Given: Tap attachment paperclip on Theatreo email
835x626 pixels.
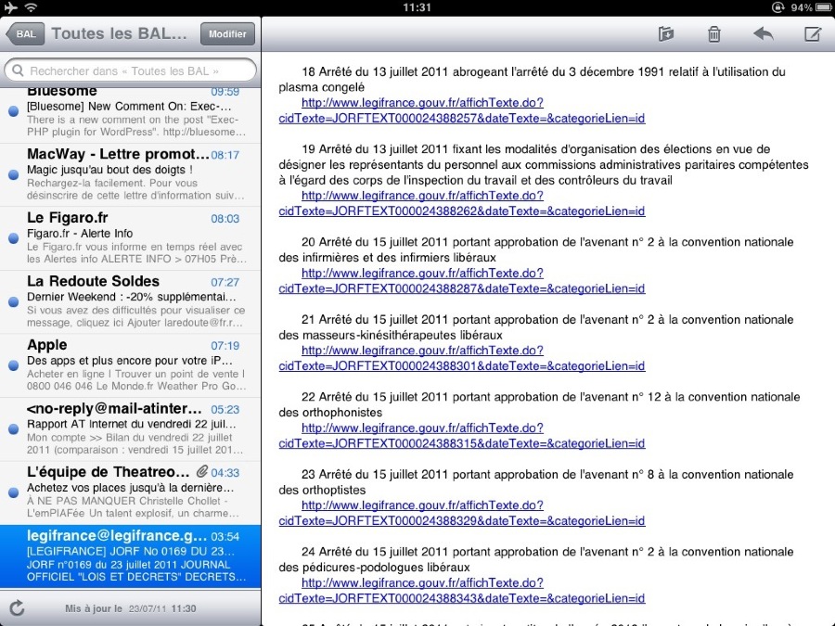Looking at the screenshot, I should tap(200, 473).
